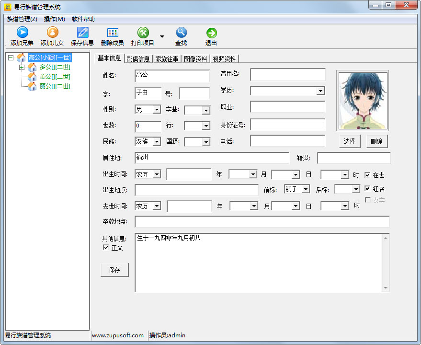Click the 职业 input field
Image resolution: width=421 pixels, height=345 pixels.
(x=287, y=107)
